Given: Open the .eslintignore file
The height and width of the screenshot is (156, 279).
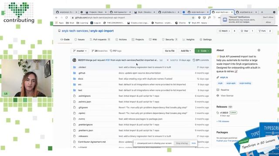Looking at the screenshot, I should pos(84,96).
